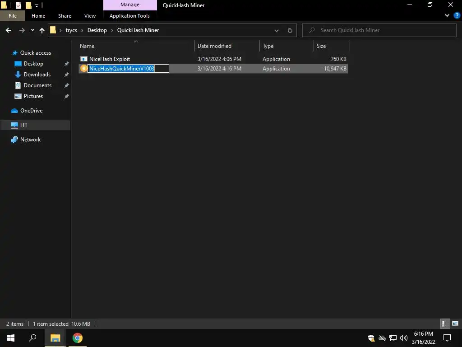462x347 pixels.
Task: Open the recent locations dropdown arrow
Action: 32,30
